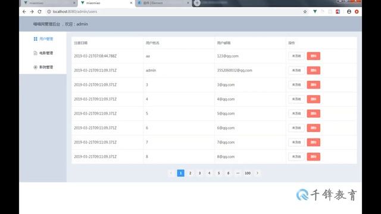Click the user name cell aa

point(148,56)
